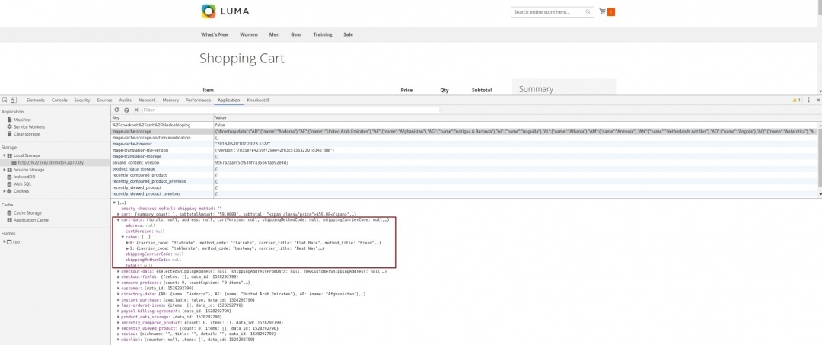
Task: Collapse the cart-data object
Action: click(x=117, y=219)
